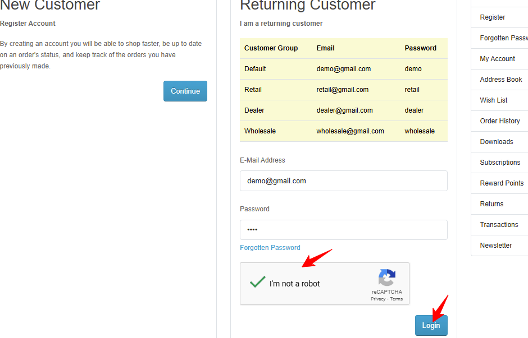Click the reCAPTCHA logo icon
The height and width of the screenshot is (338, 528).
(x=387, y=277)
